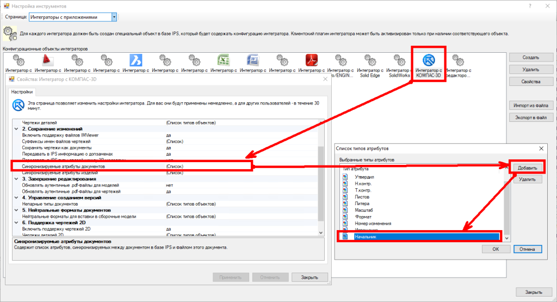Image resolution: width=557 pixels, height=302 pixels.
Task: Switch to the Настройки tab
Action: point(22,92)
